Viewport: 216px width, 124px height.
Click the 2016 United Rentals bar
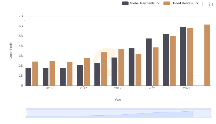[x=70, y=74]
